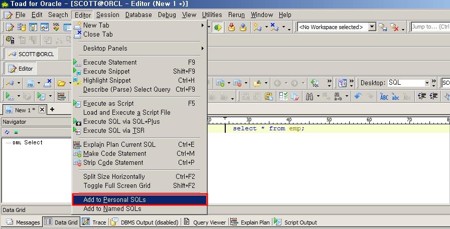Click the Navigator refresh icon
Viewport: 450px width, 229px height.
pyautogui.click(x=7, y=132)
